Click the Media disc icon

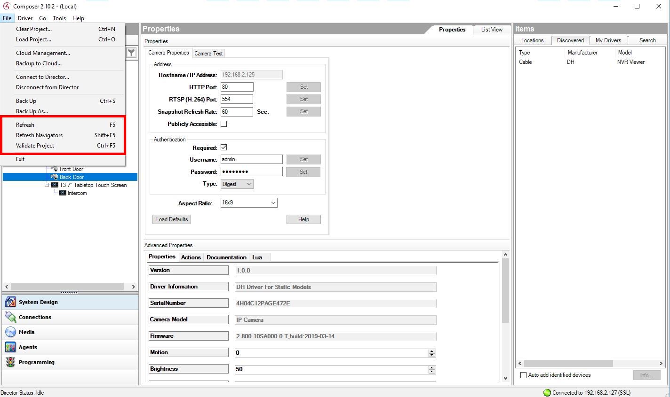pyautogui.click(x=10, y=332)
